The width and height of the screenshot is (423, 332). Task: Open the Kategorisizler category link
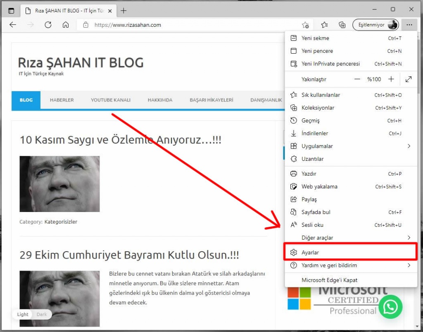coord(61,221)
